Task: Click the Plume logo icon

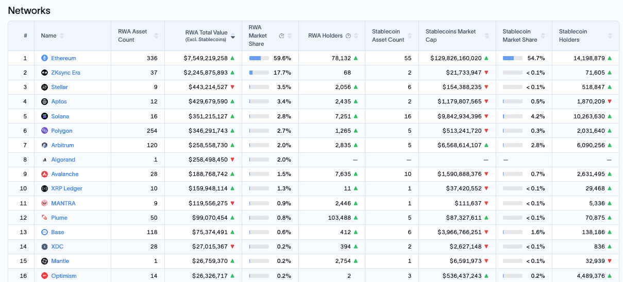Action: 44,218
